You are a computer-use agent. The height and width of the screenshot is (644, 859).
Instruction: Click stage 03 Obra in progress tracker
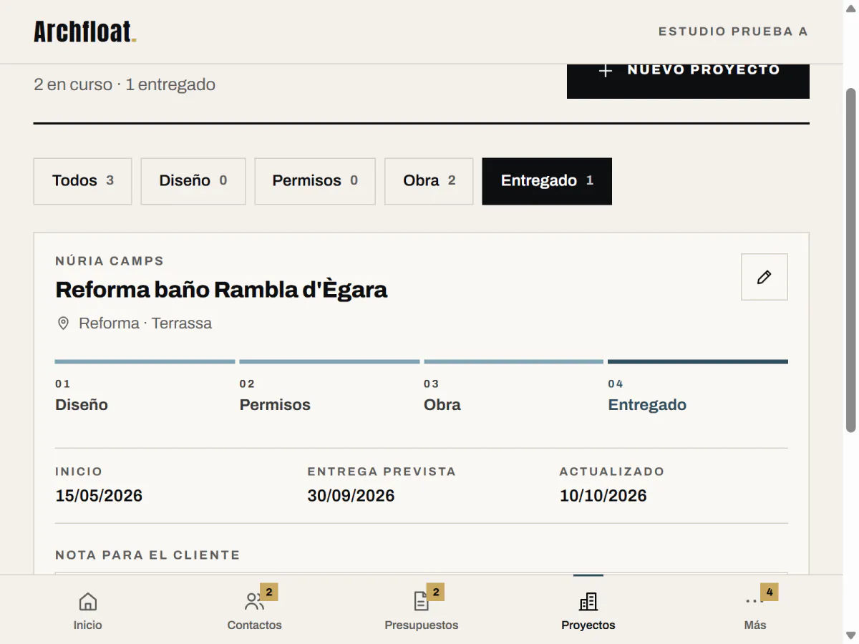[513, 387]
